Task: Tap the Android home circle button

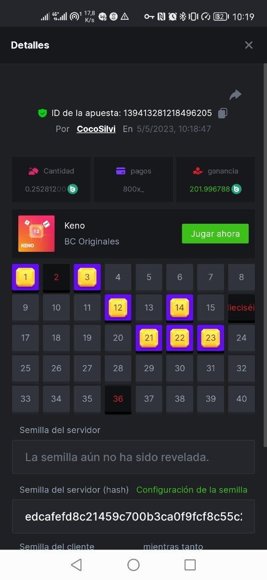Action: [133, 565]
